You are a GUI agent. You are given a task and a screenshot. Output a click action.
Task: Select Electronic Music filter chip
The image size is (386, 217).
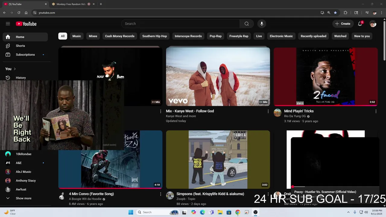(281, 36)
